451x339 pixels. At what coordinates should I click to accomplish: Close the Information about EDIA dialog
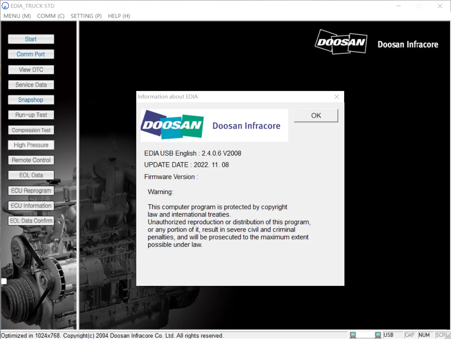click(337, 97)
